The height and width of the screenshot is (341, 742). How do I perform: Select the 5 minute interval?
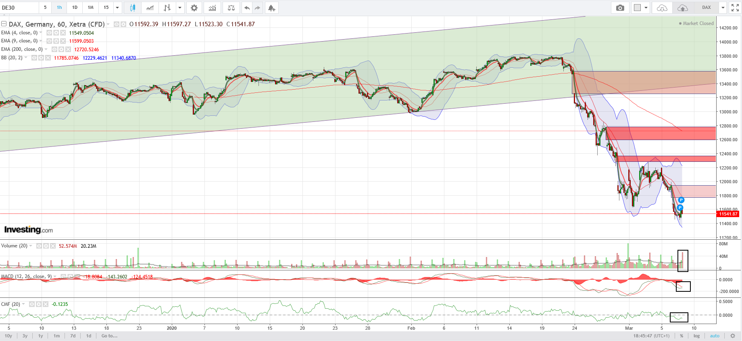45,8
